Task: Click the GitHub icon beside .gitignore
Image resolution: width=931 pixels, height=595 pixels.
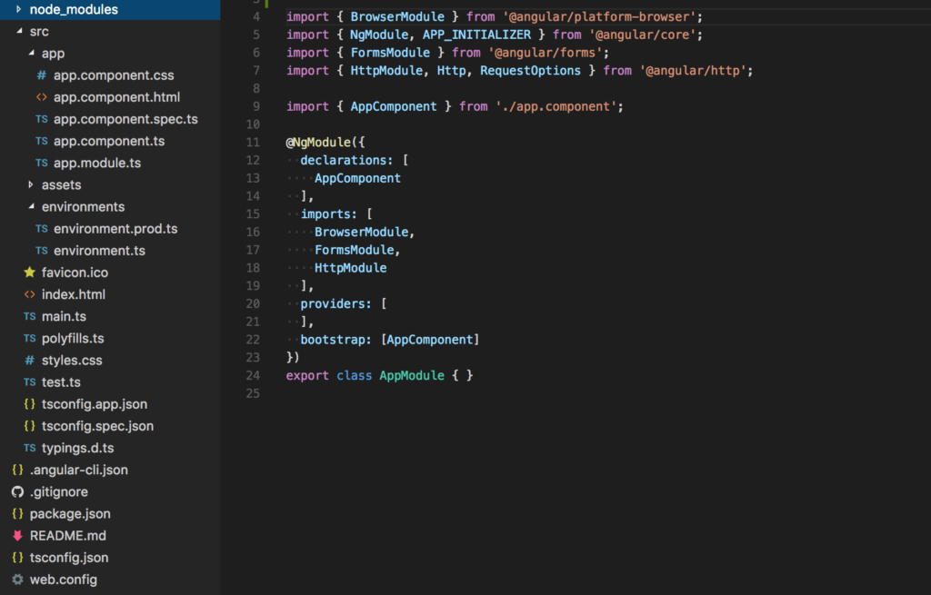Action: pos(17,491)
